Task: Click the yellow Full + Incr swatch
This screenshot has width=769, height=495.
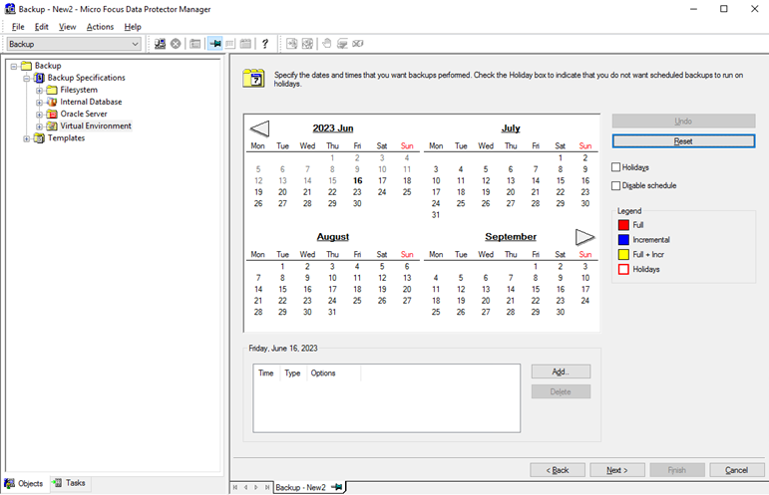Action: click(x=623, y=254)
